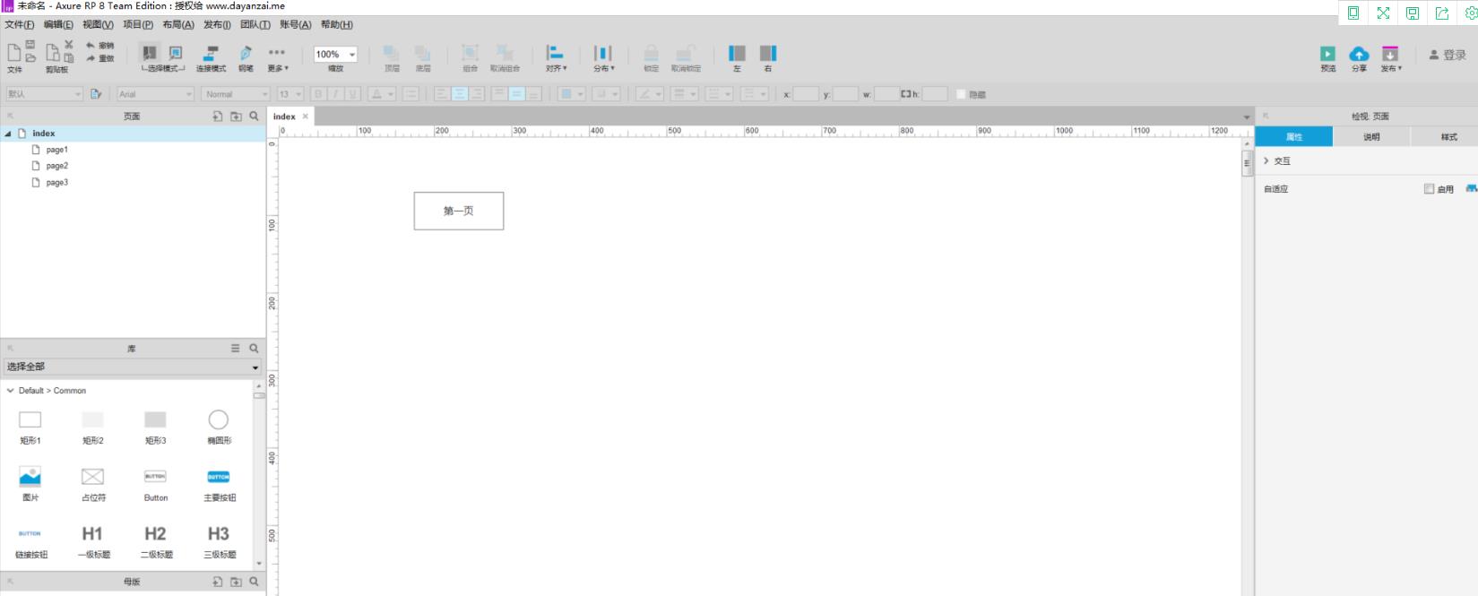1478x596 pixels.
Task: Add a new page in Pages panel
Action: 217,117
